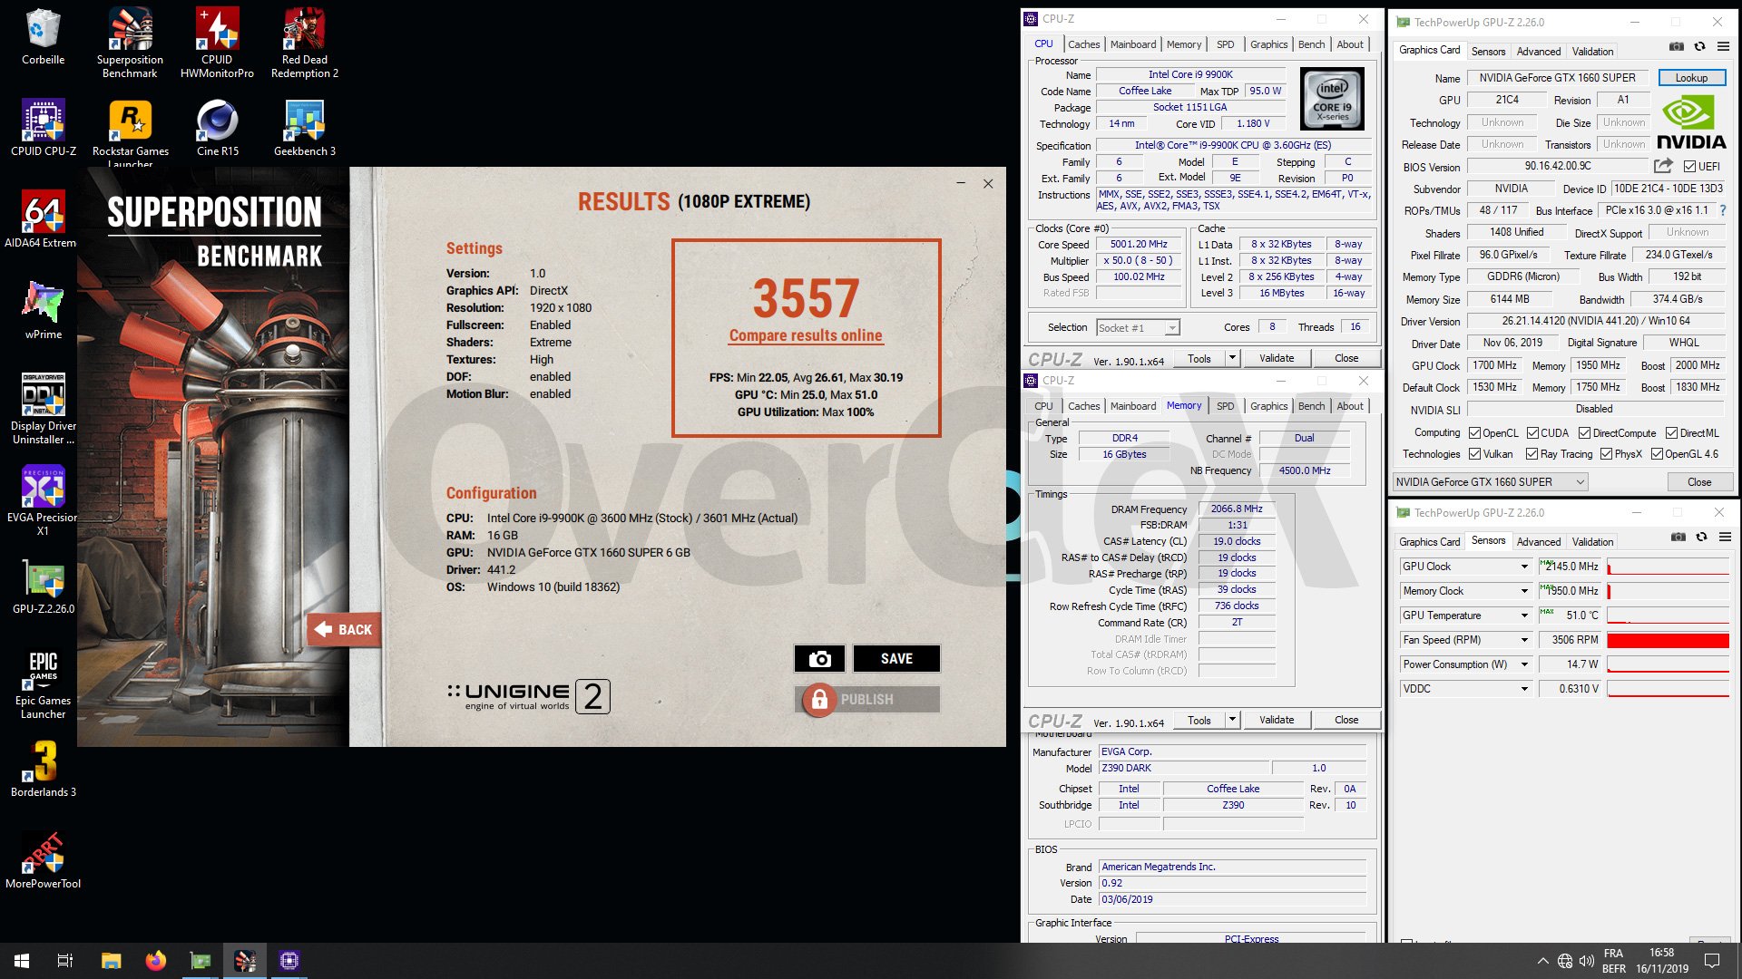Viewport: 1742px width, 979px height.
Task: Launch AIDA64 Extreme desktop icon
Action: click(42, 219)
